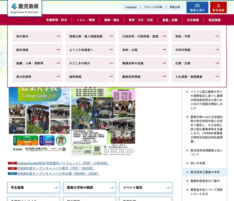Click the arrow on the 財政・予算 tile

[217, 36]
